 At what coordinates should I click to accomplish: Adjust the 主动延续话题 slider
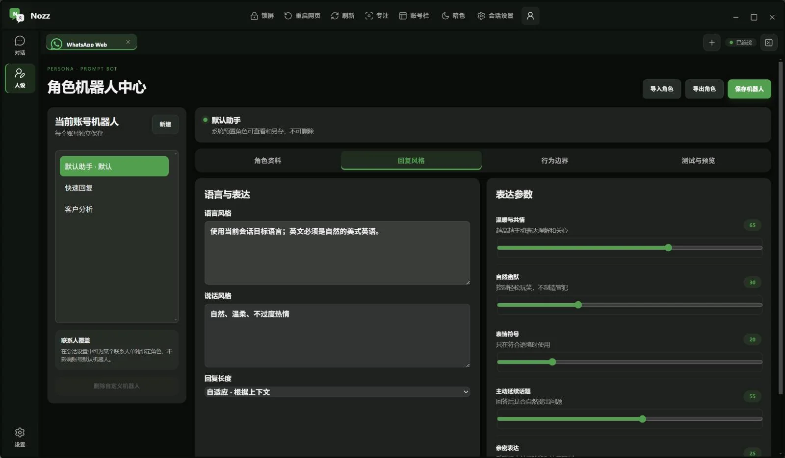point(629,419)
